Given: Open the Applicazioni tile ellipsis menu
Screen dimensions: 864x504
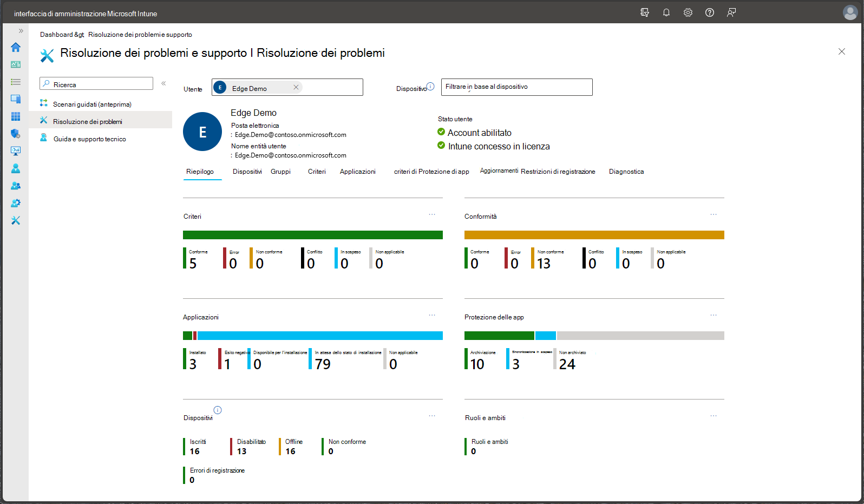Looking at the screenshot, I should click(432, 315).
